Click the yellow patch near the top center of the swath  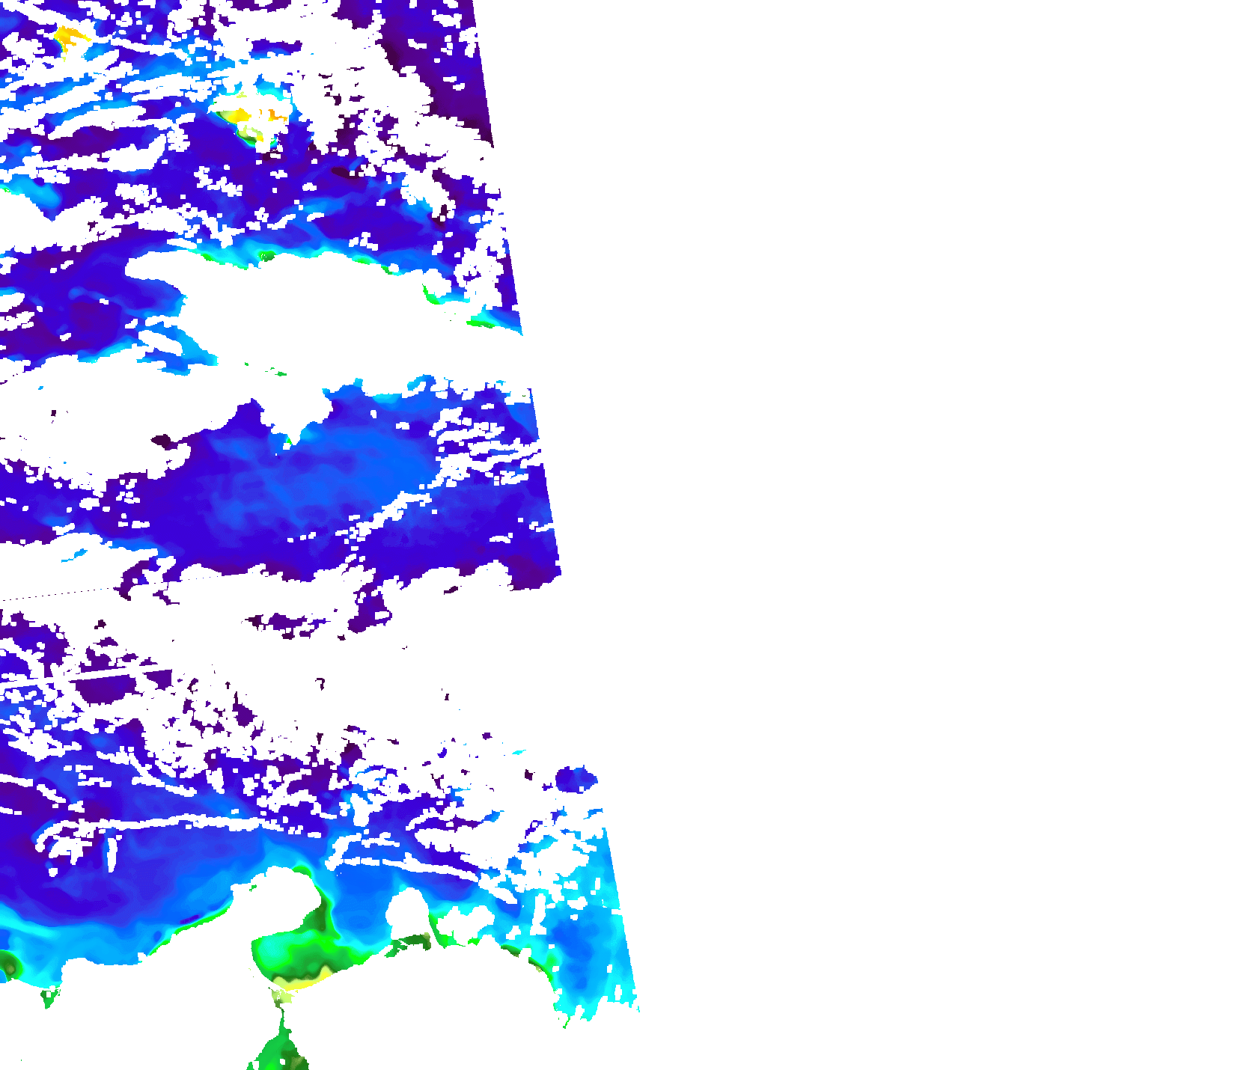[238, 116]
